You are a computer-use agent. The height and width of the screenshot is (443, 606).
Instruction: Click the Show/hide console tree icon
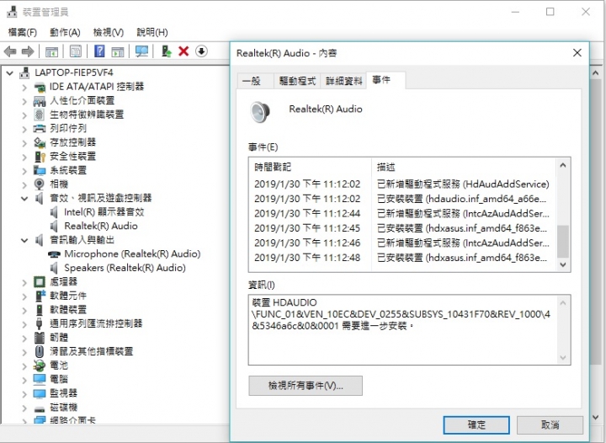coord(52,51)
